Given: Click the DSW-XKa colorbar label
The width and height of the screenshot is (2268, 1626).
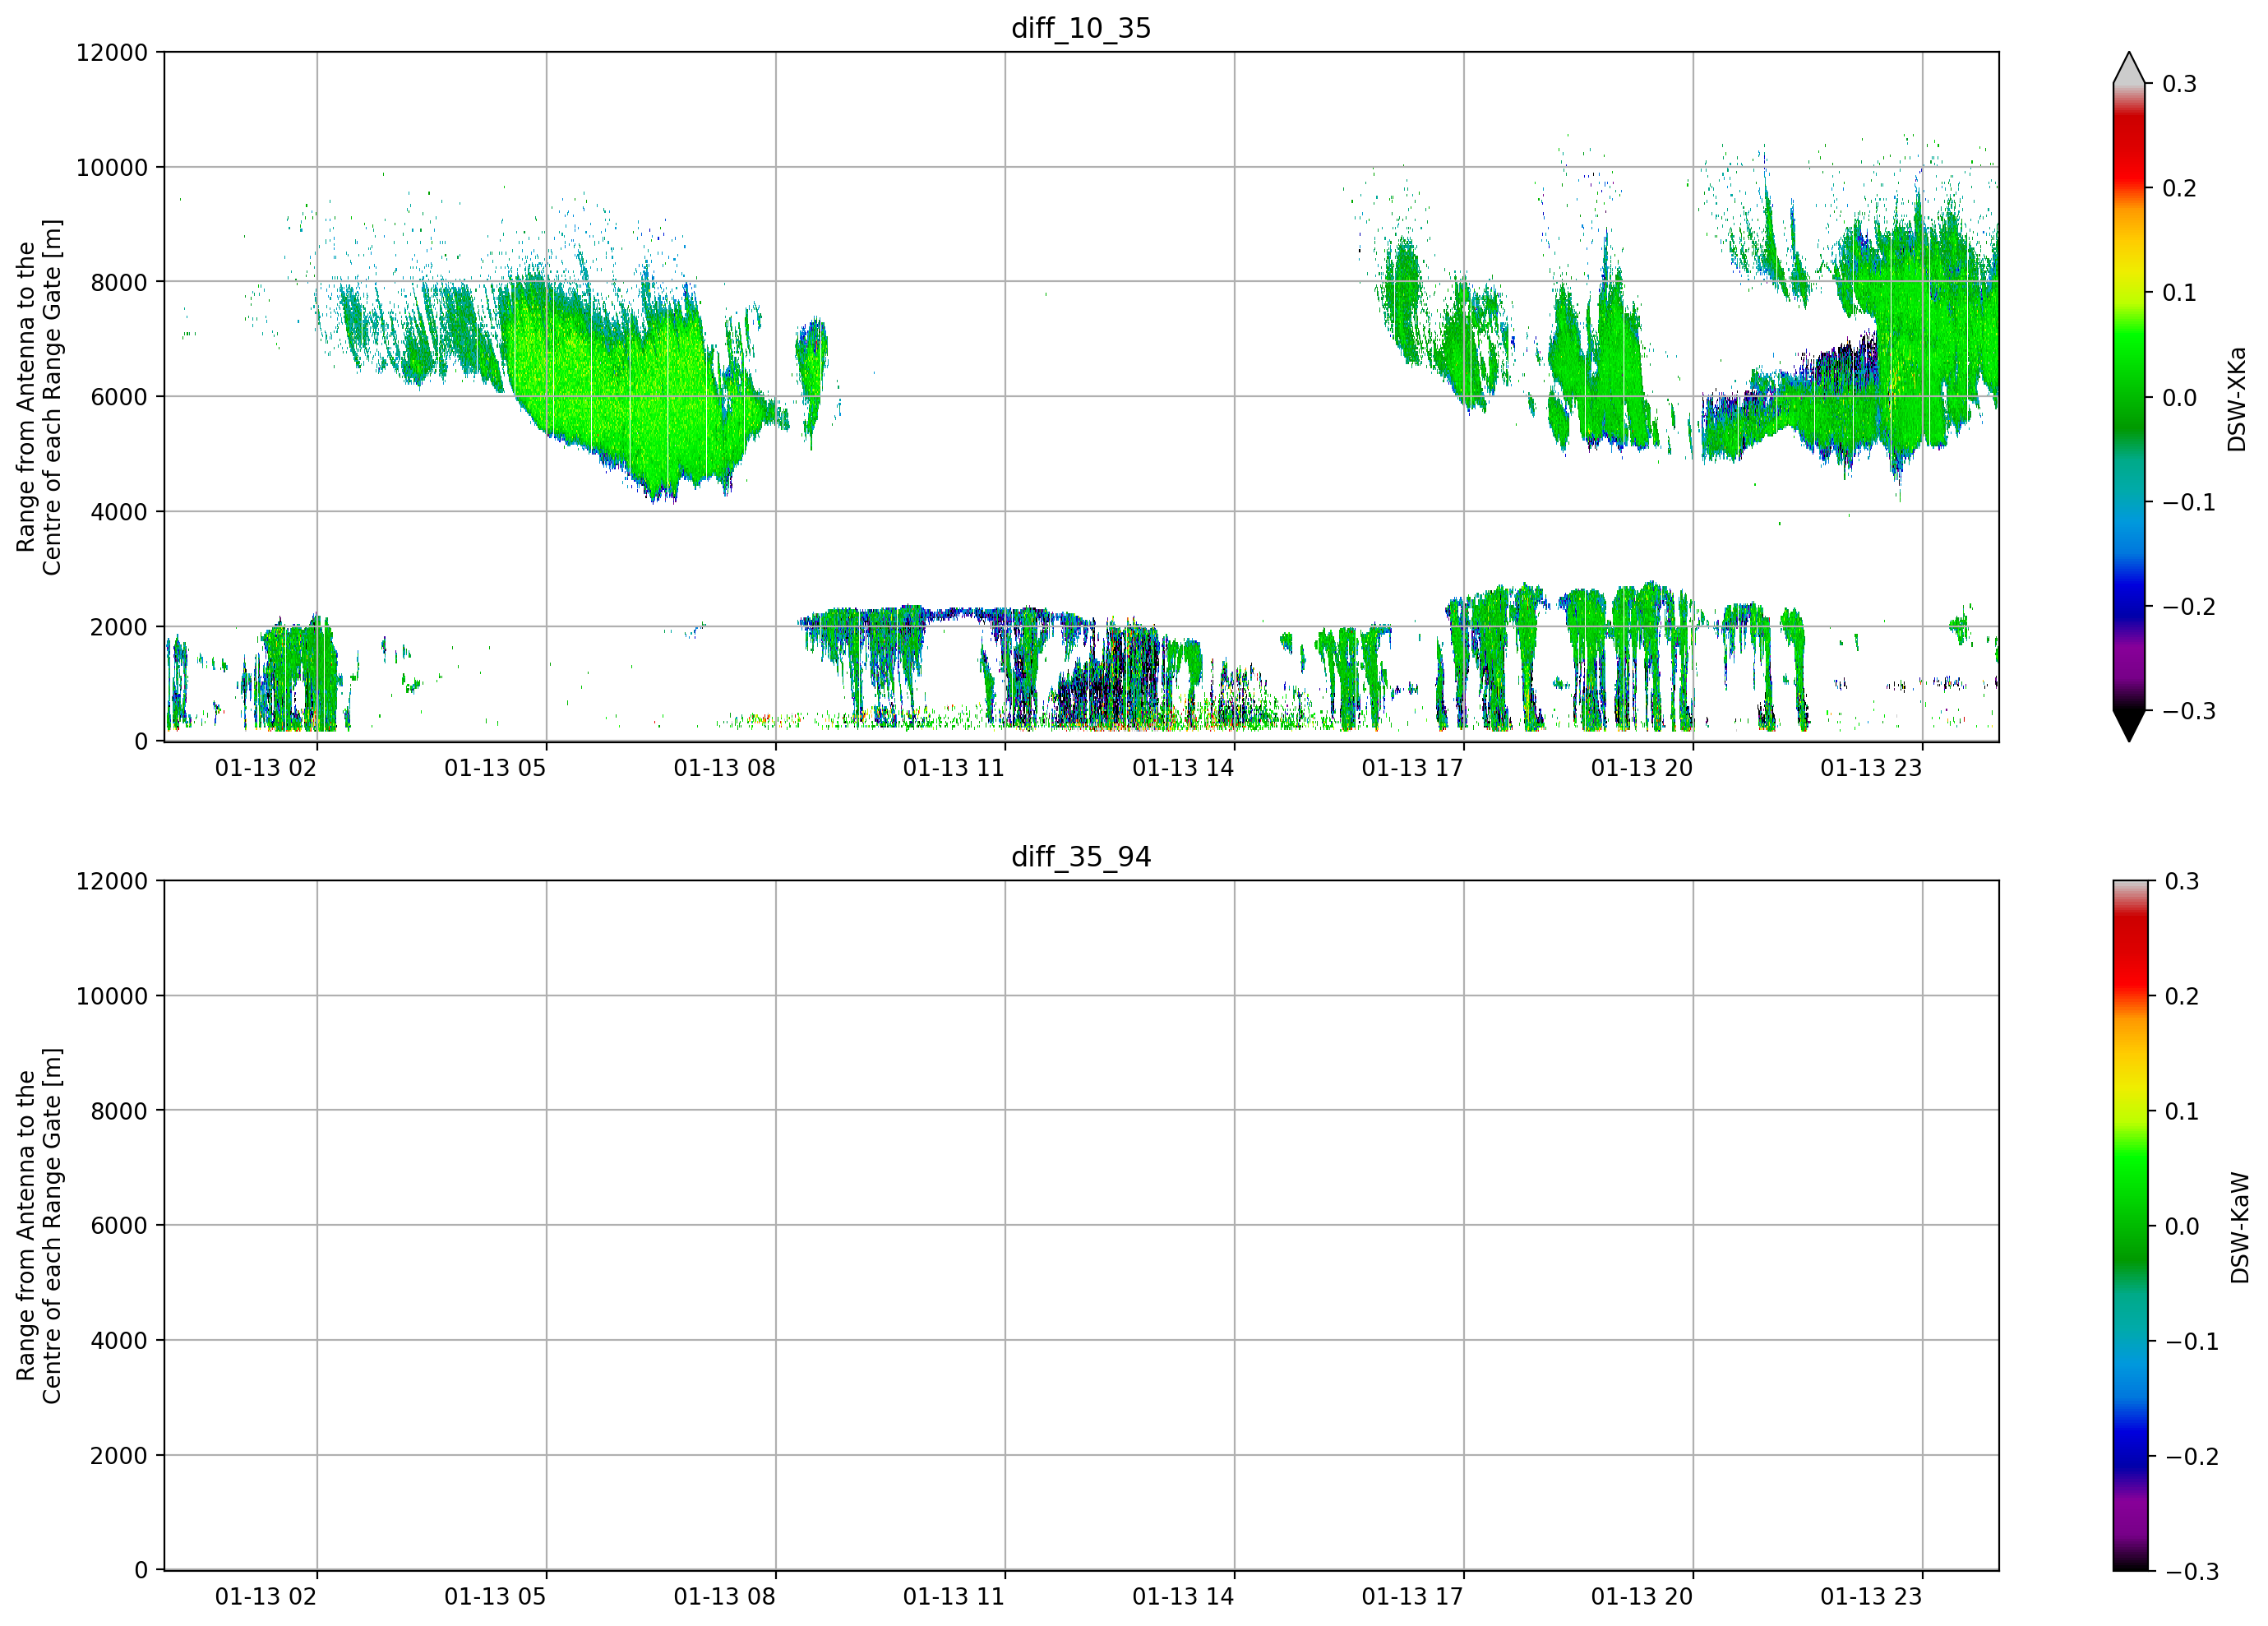Looking at the screenshot, I should pyautogui.click(x=2237, y=399).
